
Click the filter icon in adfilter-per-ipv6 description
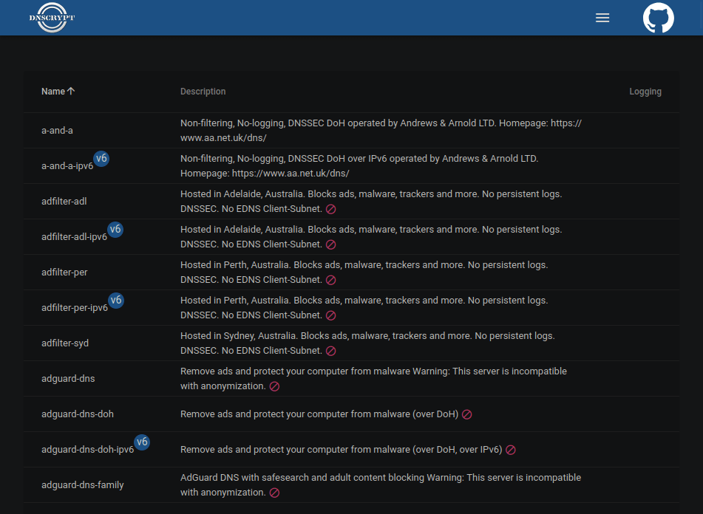331,315
